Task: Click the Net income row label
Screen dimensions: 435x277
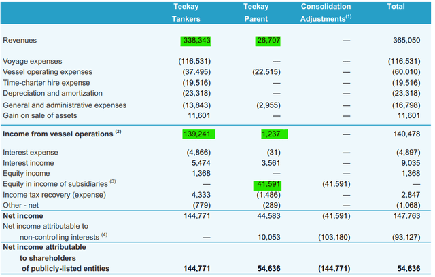Action: click(23, 216)
